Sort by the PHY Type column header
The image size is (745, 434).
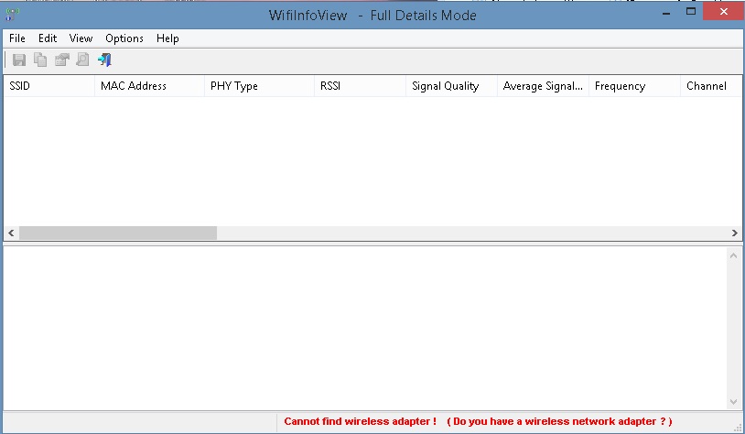coord(259,86)
